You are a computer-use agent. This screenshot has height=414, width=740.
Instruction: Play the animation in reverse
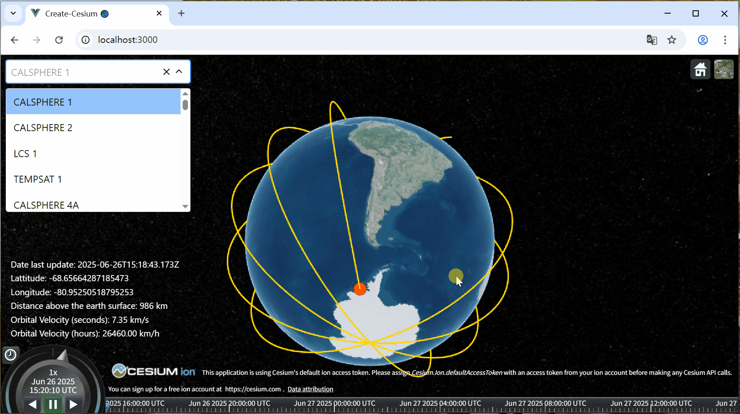(33, 404)
